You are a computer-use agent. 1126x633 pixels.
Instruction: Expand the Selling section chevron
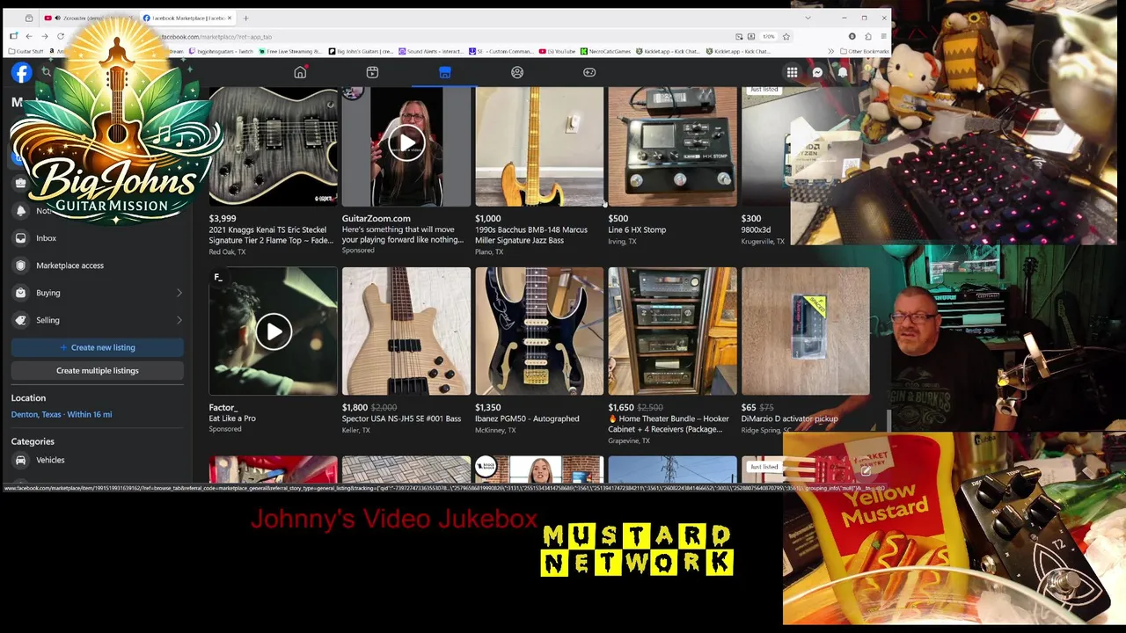tap(179, 320)
